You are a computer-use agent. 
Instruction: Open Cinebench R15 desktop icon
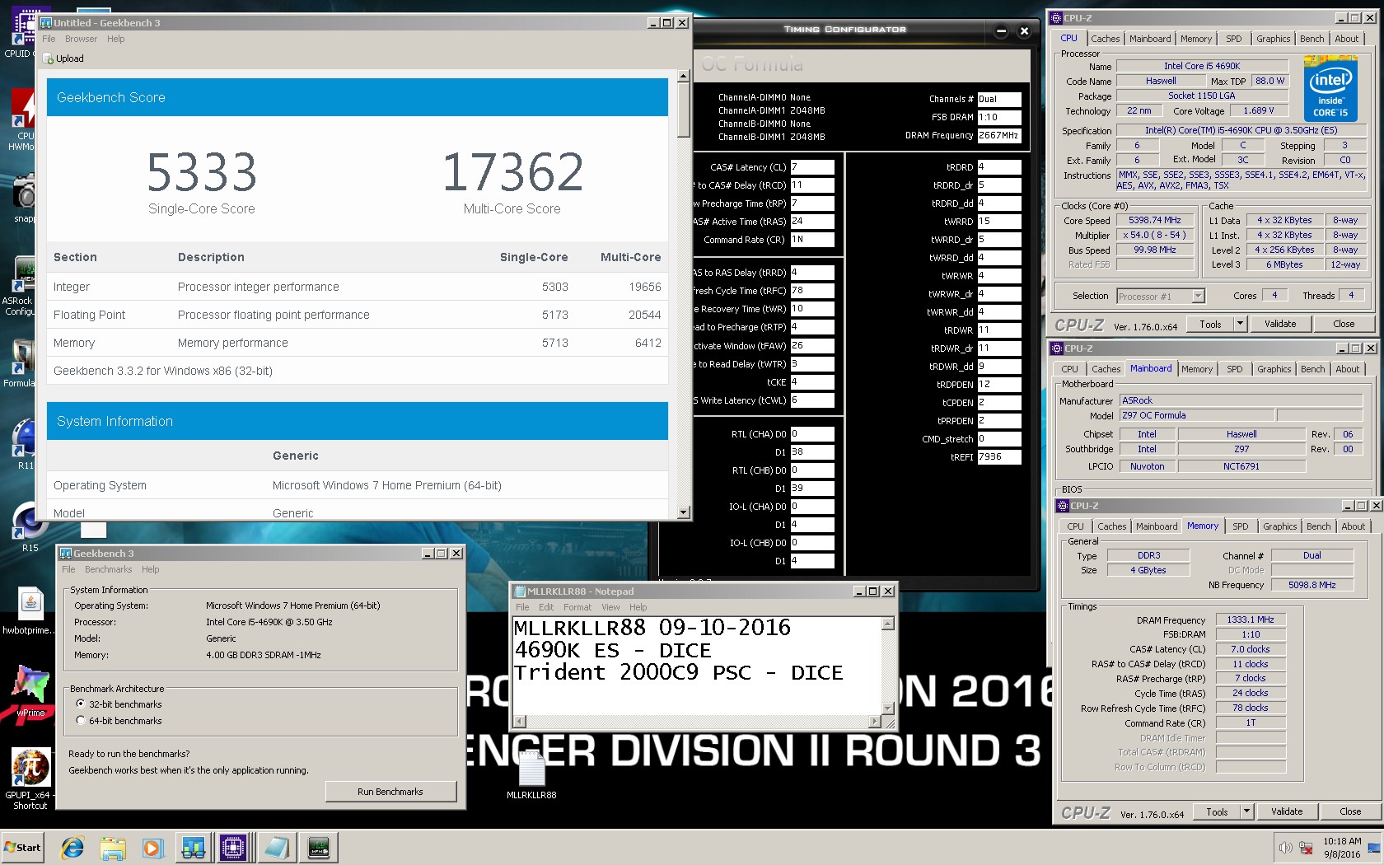coord(30,528)
